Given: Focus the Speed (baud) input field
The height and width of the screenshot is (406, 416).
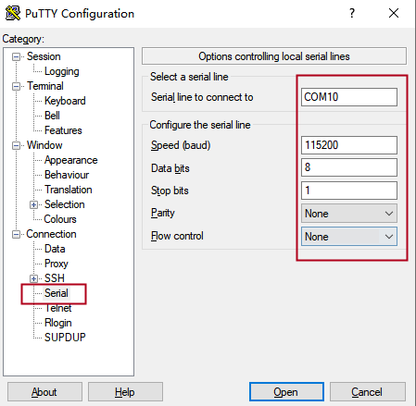Looking at the screenshot, I should tap(349, 145).
